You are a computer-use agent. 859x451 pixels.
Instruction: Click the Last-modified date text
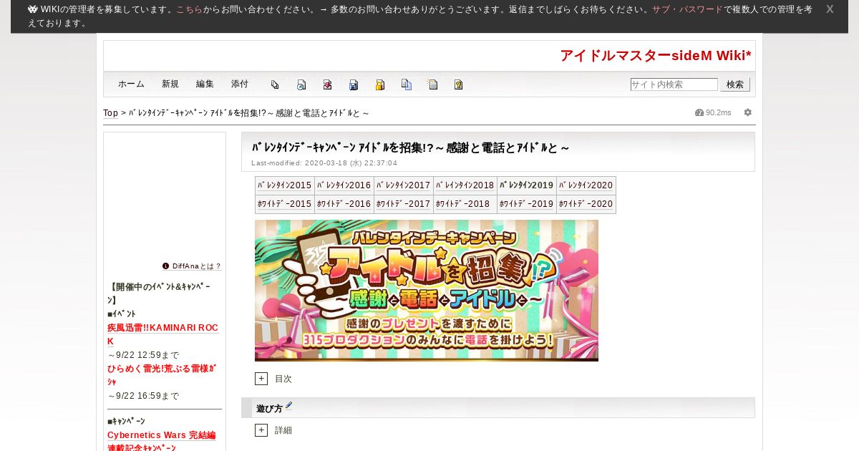pyautogui.click(x=324, y=163)
